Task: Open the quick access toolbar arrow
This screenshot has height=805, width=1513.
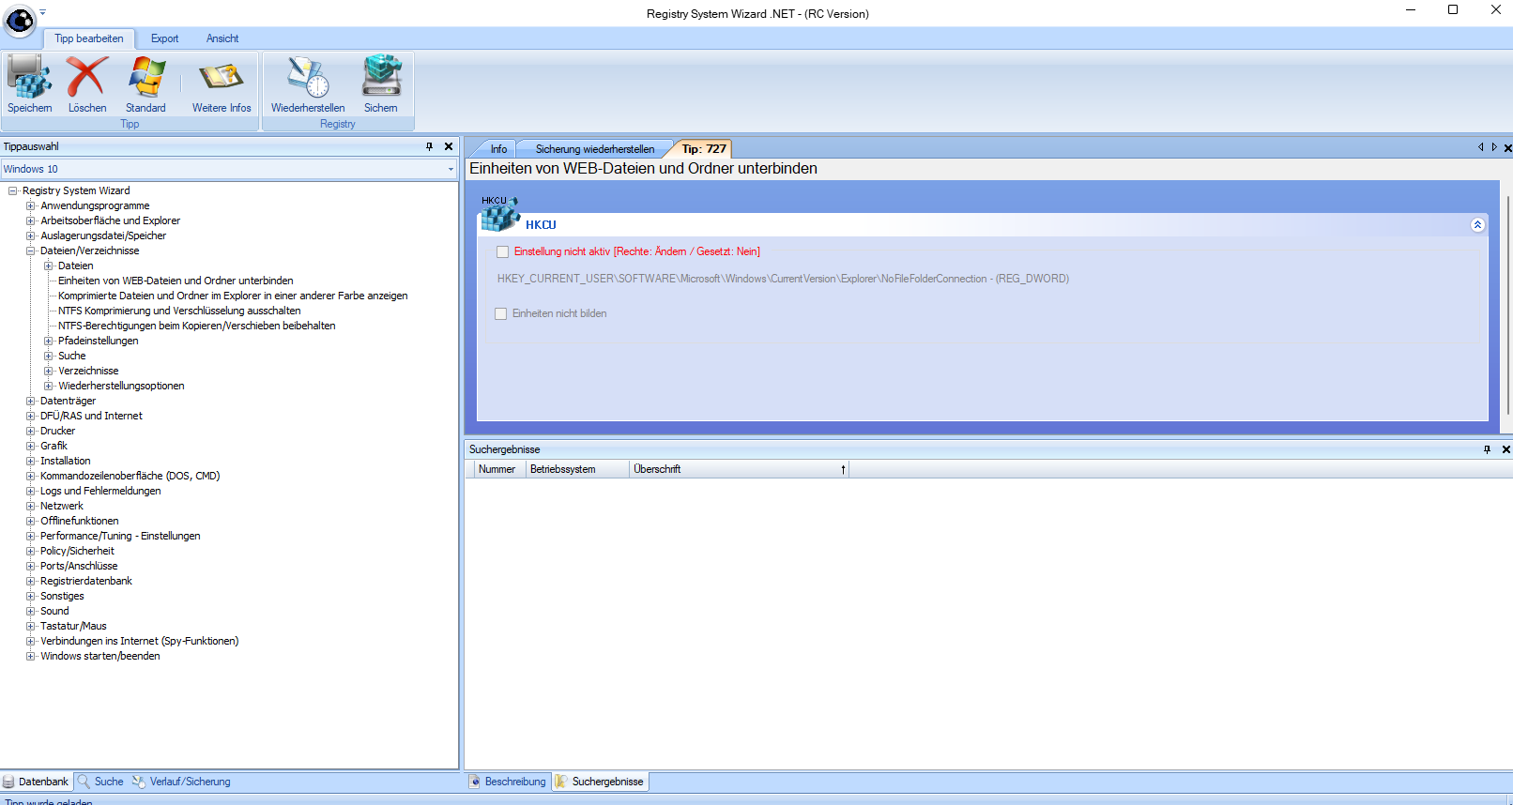Action: click(x=42, y=12)
